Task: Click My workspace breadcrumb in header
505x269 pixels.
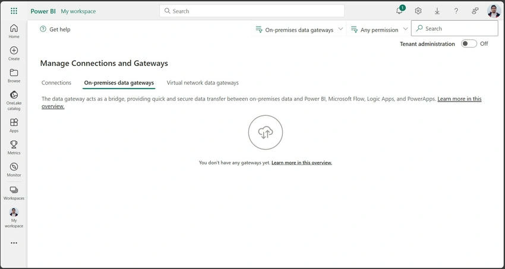Action: 78,11
